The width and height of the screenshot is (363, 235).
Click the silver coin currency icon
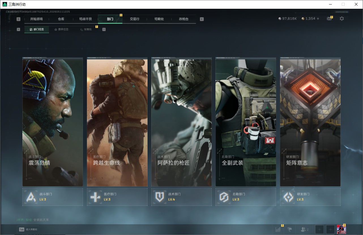click(280, 19)
